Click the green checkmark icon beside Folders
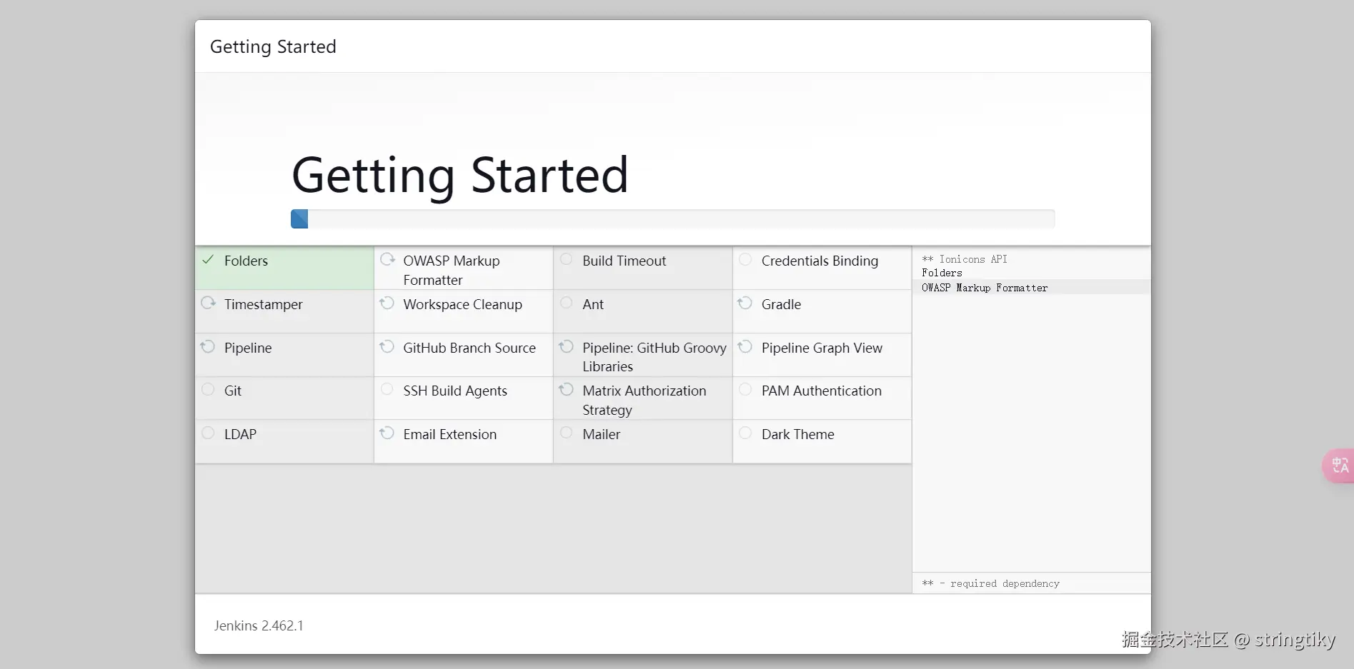The height and width of the screenshot is (669, 1354). click(x=208, y=260)
